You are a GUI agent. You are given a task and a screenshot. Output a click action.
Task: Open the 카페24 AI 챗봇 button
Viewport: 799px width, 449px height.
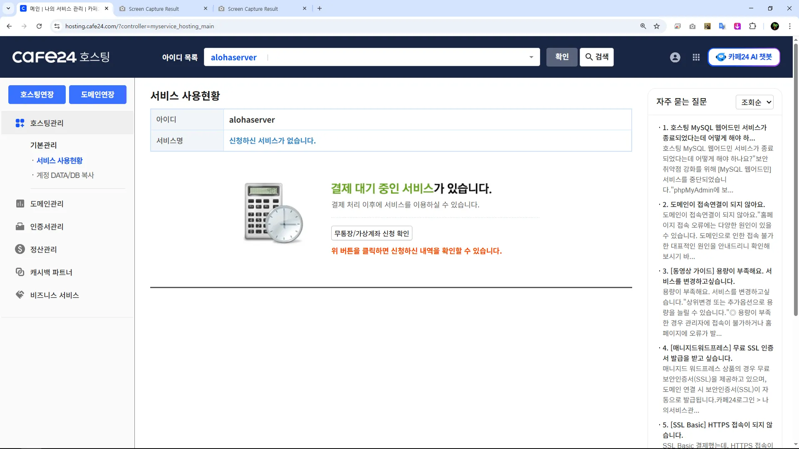[744, 57]
